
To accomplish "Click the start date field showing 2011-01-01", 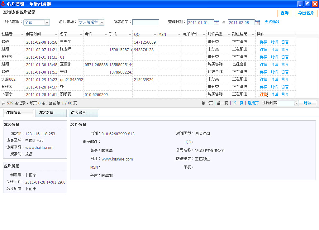I will [200, 22].
